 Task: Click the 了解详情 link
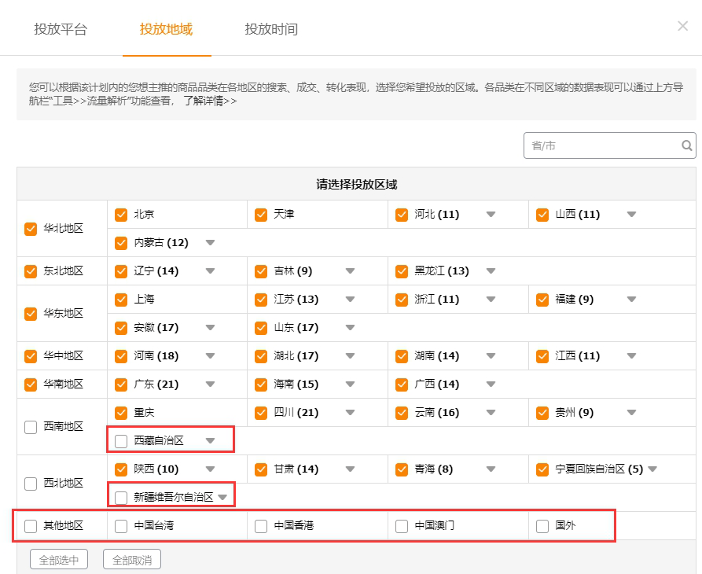209,101
